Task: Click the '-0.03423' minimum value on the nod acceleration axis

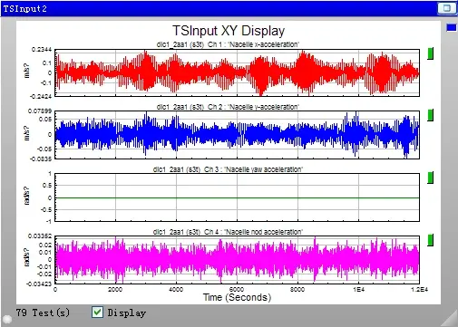Action: click(39, 284)
